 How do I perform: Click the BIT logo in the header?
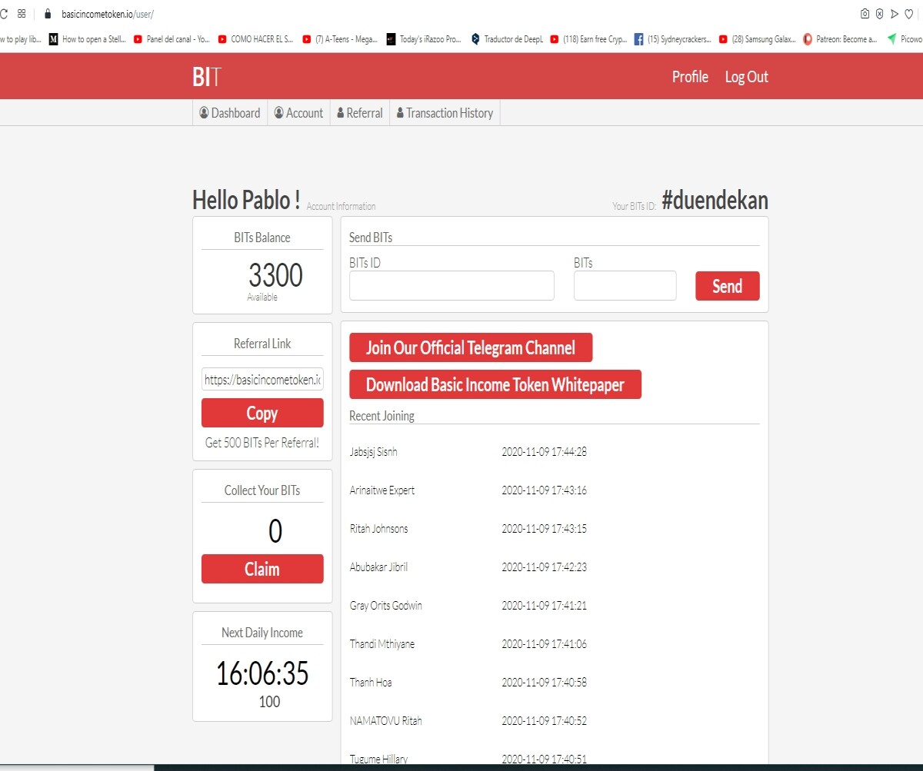tap(207, 77)
